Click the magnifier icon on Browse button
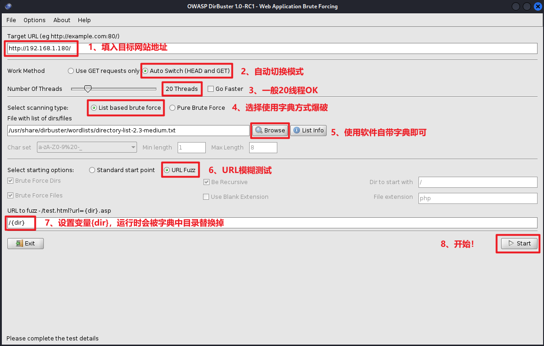Viewport: 544px width, 346px height. click(x=259, y=130)
